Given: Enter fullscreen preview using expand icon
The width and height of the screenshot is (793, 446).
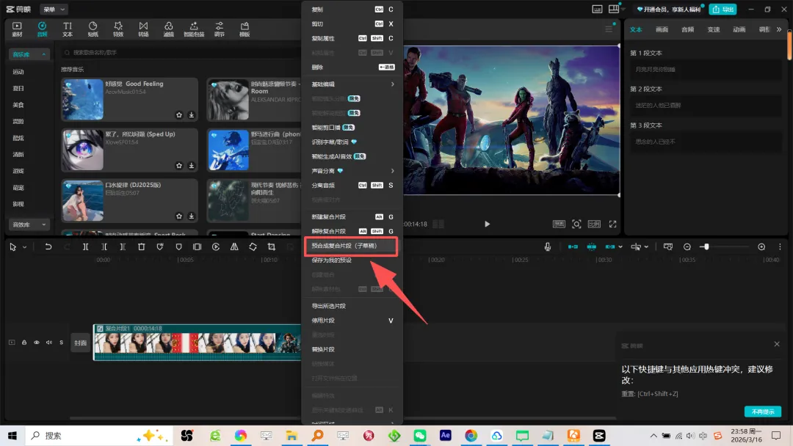Looking at the screenshot, I should click(x=612, y=224).
